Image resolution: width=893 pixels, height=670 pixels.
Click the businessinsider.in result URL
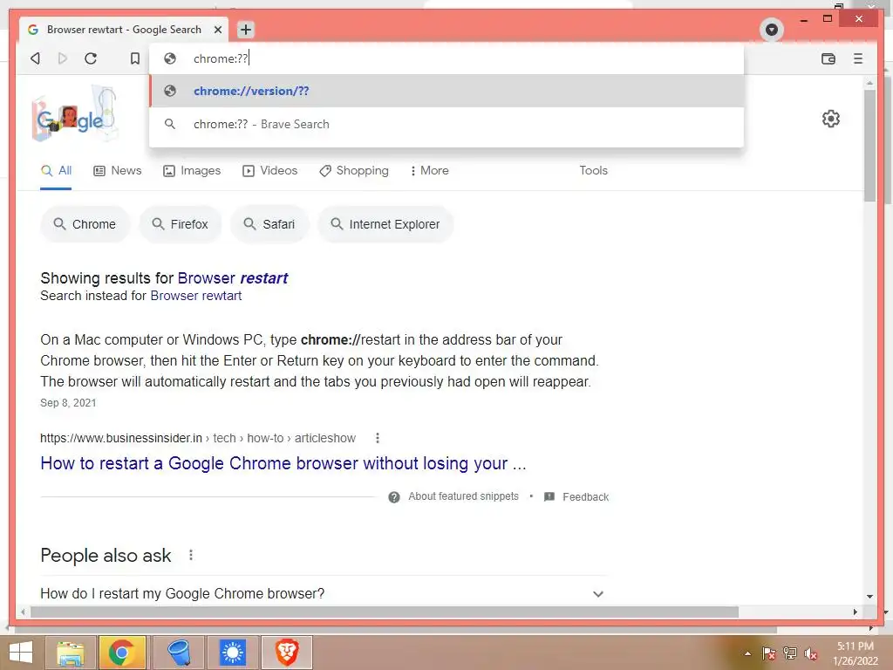(198, 438)
